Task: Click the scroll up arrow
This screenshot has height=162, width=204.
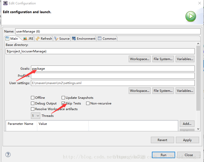Action: click(198, 44)
